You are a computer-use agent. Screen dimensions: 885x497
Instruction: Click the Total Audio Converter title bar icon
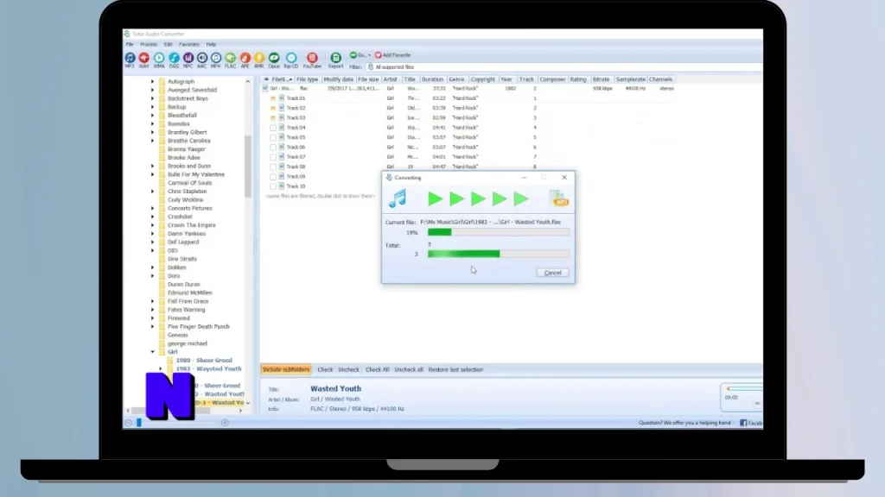coord(127,34)
